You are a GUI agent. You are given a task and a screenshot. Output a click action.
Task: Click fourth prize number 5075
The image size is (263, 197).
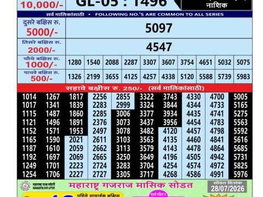pyautogui.click(x=243, y=62)
